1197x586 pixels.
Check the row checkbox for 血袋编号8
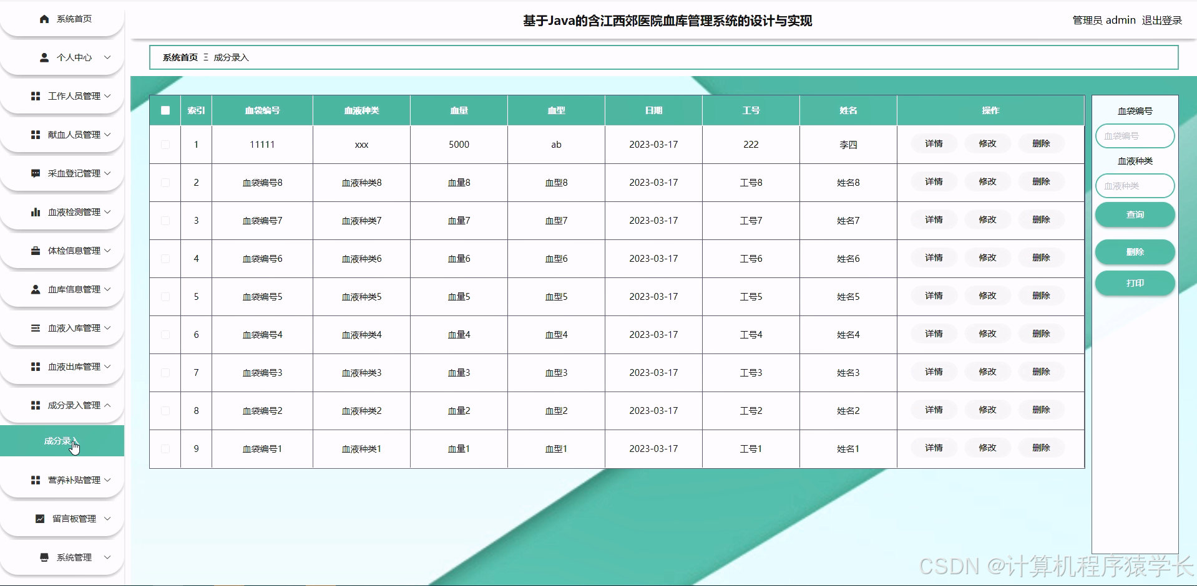(x=165, y=183)
